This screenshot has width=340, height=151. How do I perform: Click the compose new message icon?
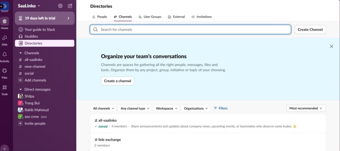pyautogui.click(x=70, y=6)
